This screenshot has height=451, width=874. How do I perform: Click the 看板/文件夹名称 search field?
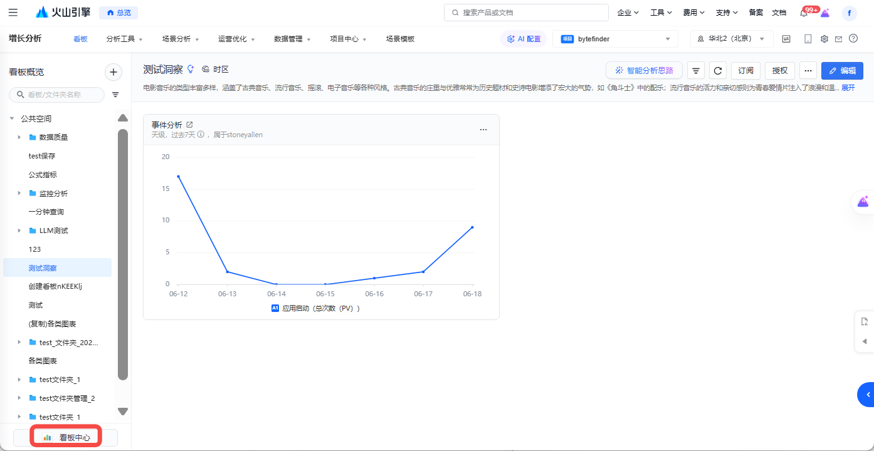[x=56, y=95]
